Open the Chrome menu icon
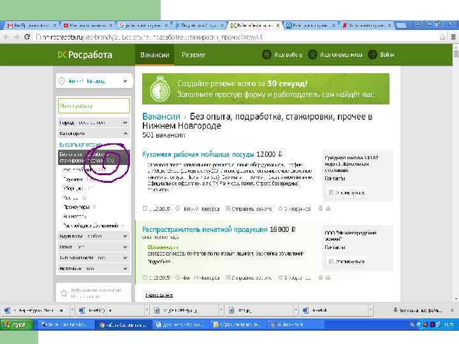The width and height of the screenshot is (459, 344). [453, 37]
